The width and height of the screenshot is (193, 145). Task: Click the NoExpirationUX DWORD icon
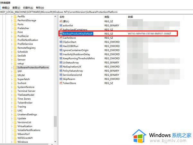click(61, 67)
